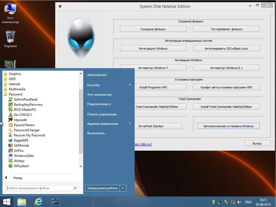Open the BackupKeyRecovery icon
This screenshot has height=207, width=276.
(11, 105)
